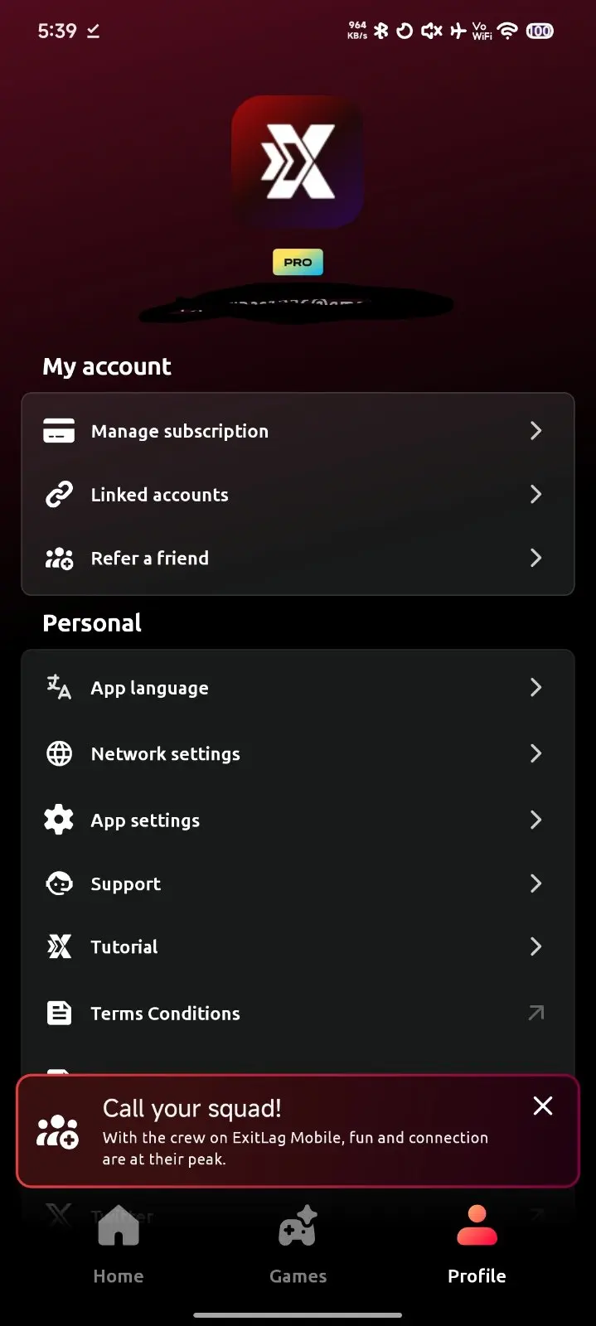Screen dimensions: 596x1326
Task: Tap the ExitLag X logo avatar
Action: tap(298, 162)
